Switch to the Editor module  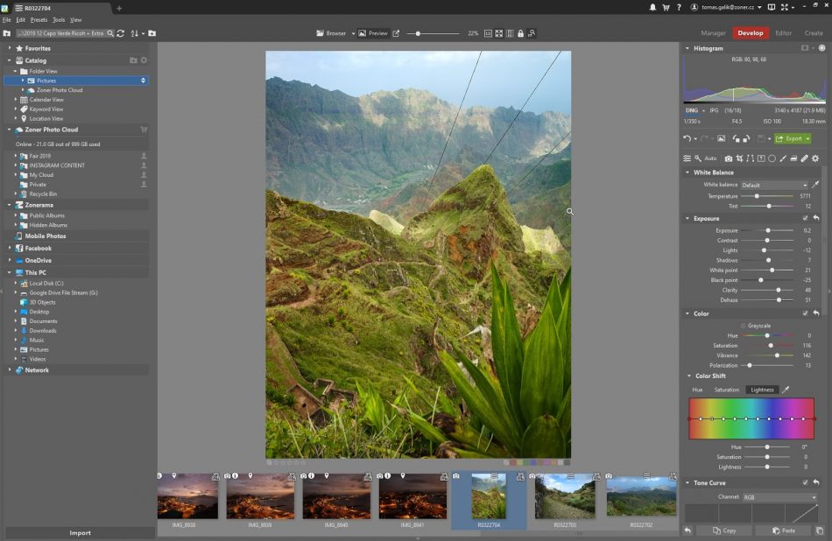[783, 33]
